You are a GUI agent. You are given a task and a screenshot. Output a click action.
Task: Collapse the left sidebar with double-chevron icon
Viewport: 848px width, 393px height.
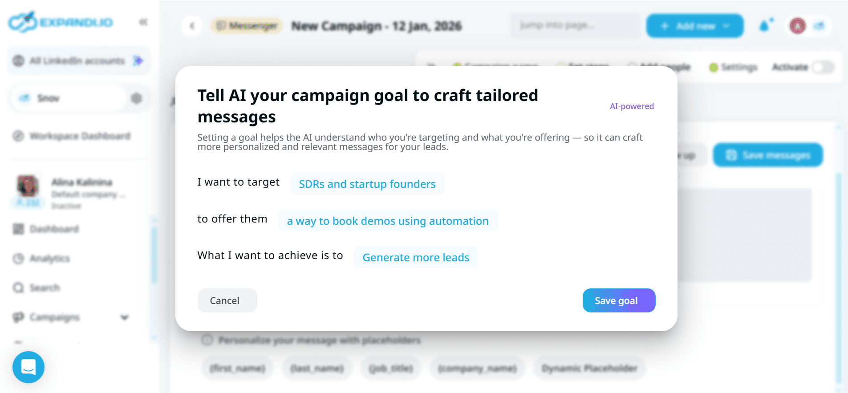coord(143,22)
